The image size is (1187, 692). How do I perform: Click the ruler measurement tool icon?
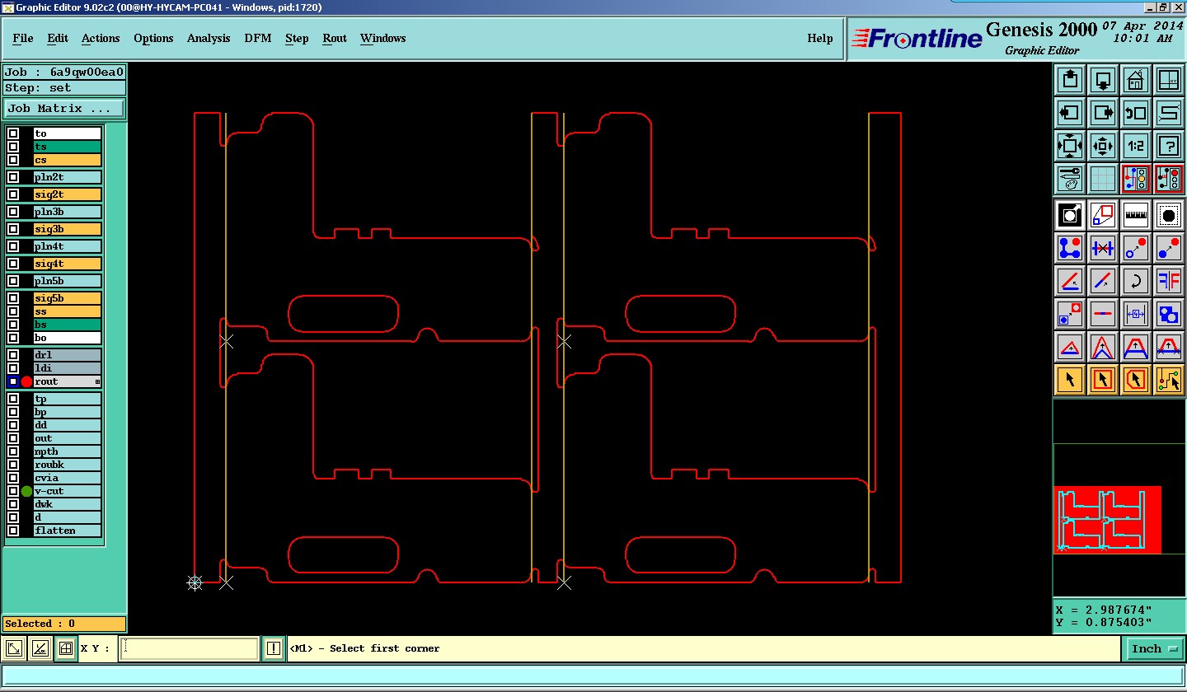1136,215
